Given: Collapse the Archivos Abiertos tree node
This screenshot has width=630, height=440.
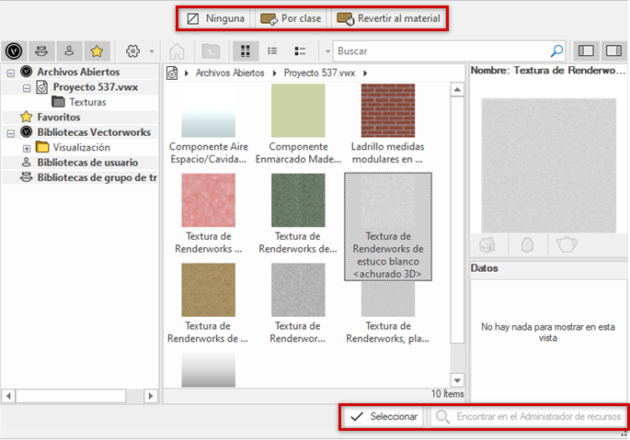Looking at the screenshot, I should point(10,72).
